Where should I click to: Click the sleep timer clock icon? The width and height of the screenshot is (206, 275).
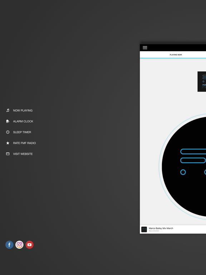pos(8,132)
